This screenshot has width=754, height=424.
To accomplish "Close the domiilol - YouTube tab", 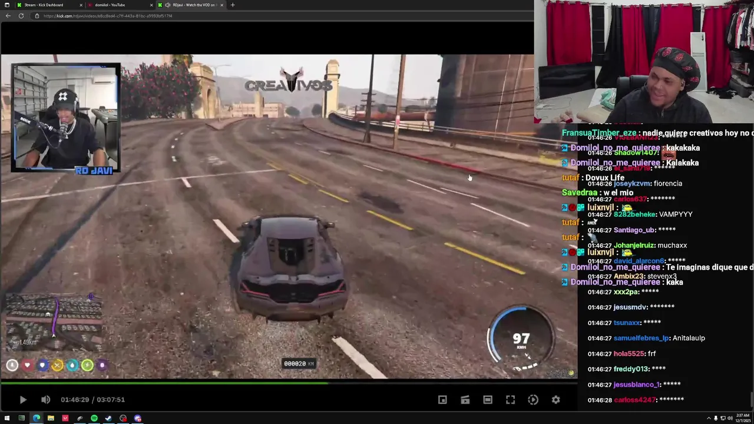I will point(151,5).
